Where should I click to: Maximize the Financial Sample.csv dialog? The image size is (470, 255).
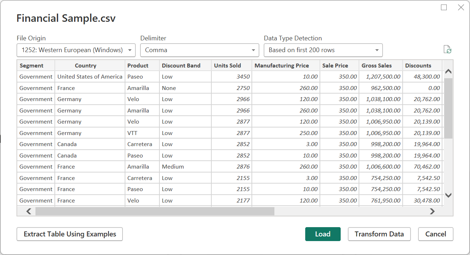coord(444,7)
